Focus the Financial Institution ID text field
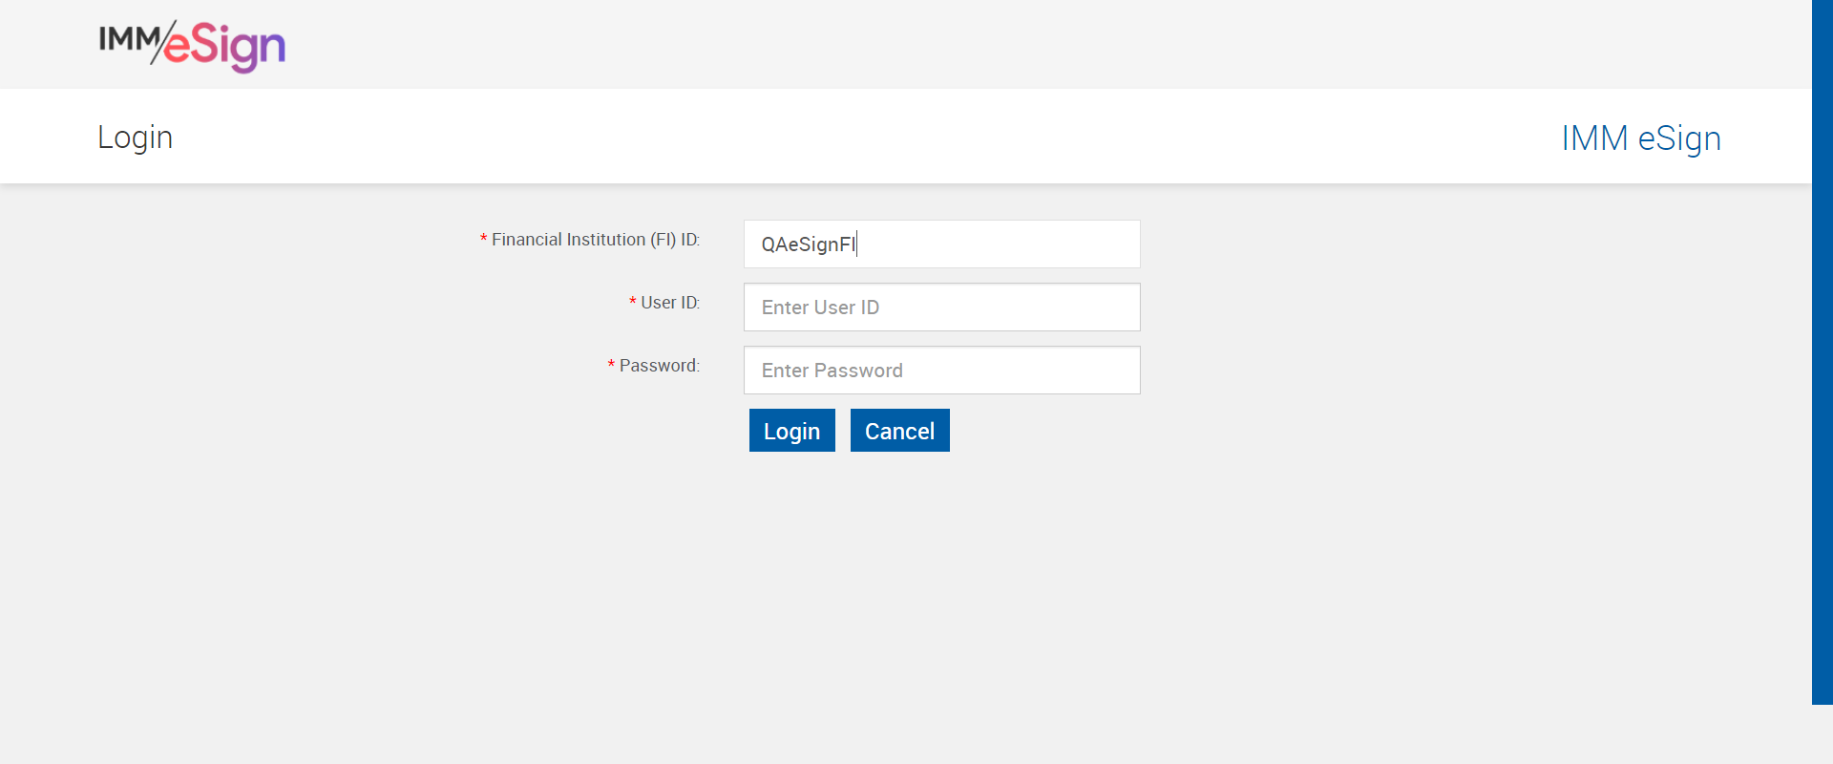1833x764 pixels. point(941,244)
